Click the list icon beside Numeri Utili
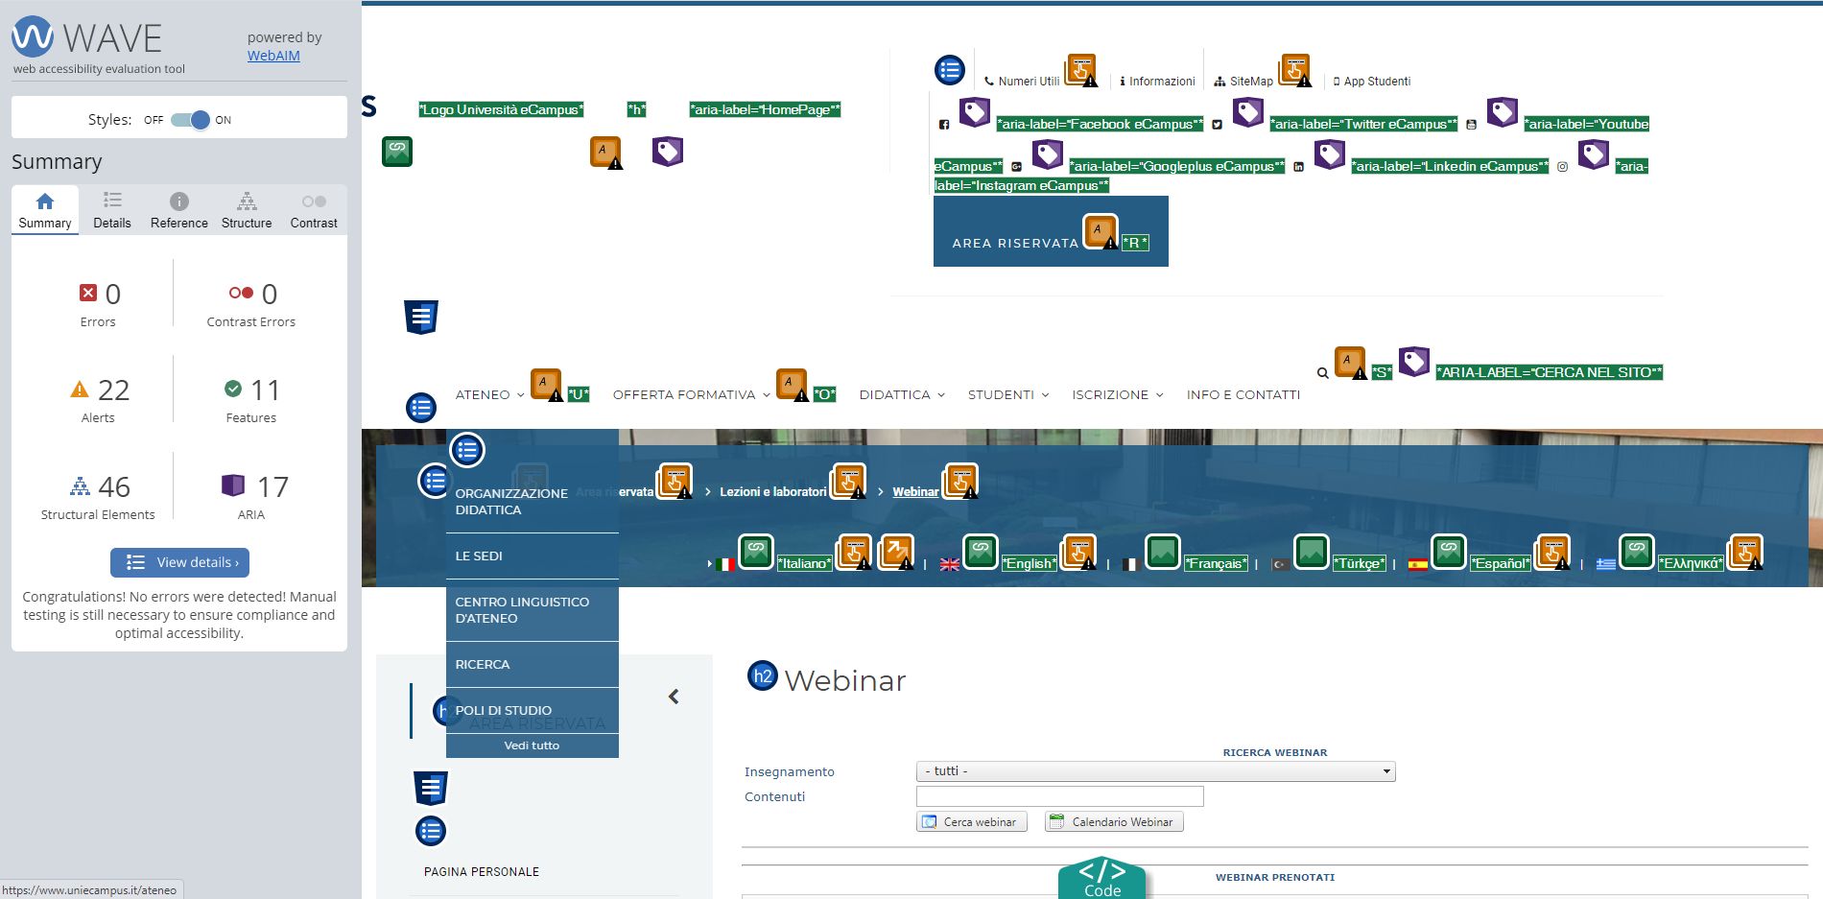1823x899 pixels. pos(950,69)
